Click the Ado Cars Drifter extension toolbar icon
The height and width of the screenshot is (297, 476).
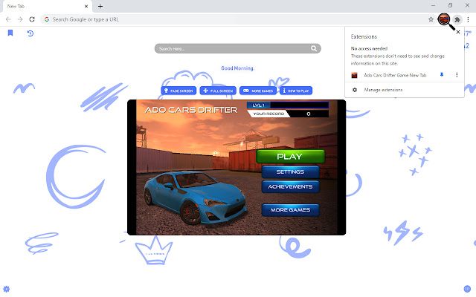click(444, 19)
